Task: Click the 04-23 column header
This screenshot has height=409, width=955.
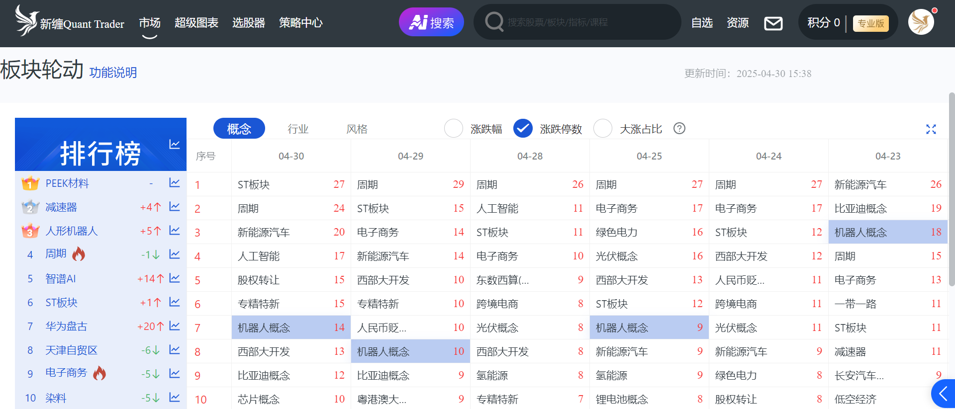Action: (x=888, y=156)
